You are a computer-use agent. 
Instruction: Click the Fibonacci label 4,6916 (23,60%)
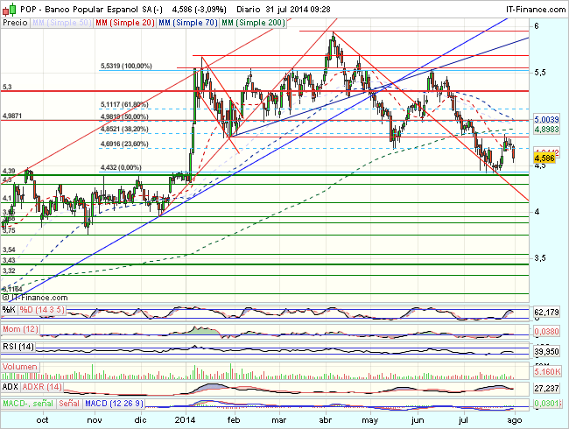coord(124,144)
